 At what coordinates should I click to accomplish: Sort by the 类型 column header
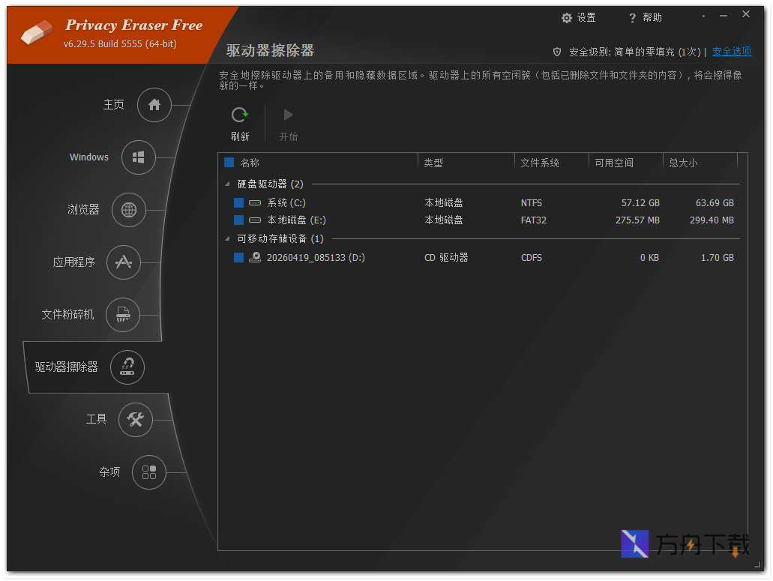click(433, 163)
